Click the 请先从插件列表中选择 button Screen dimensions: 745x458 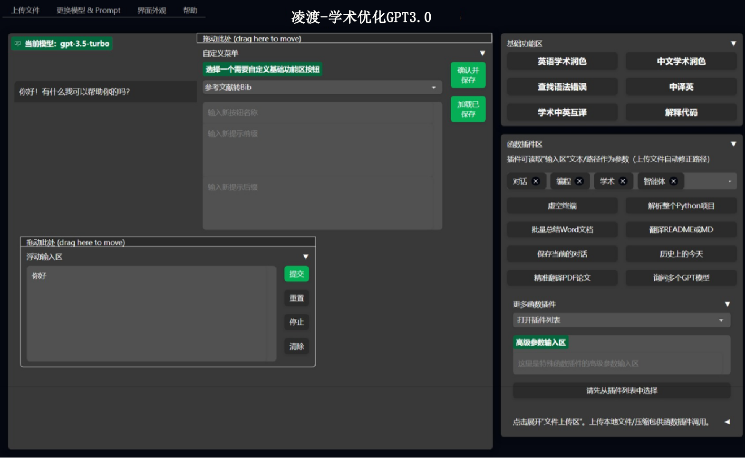[621, 391]
